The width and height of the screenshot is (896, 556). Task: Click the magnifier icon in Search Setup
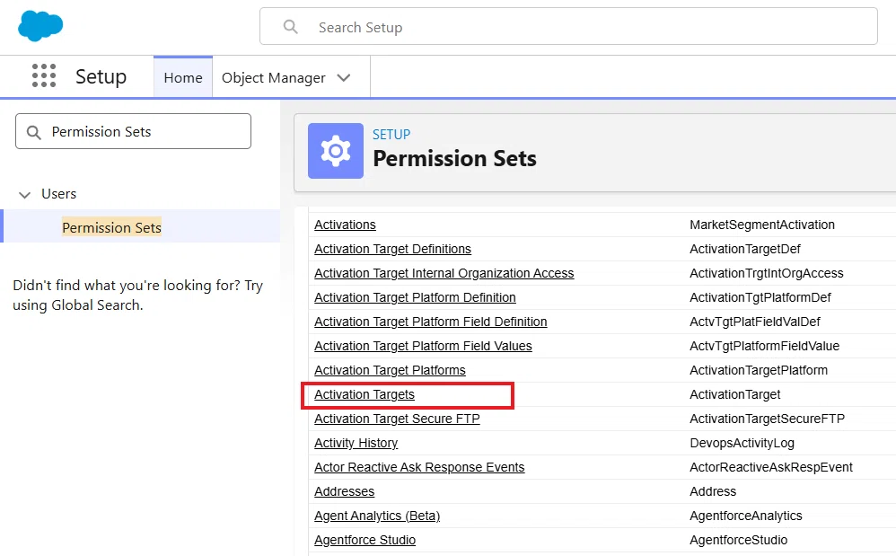(291, 27)
